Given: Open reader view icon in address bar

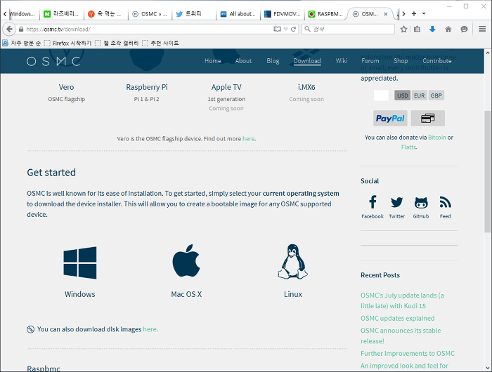Looking at the screenshot, I should 277,29.
